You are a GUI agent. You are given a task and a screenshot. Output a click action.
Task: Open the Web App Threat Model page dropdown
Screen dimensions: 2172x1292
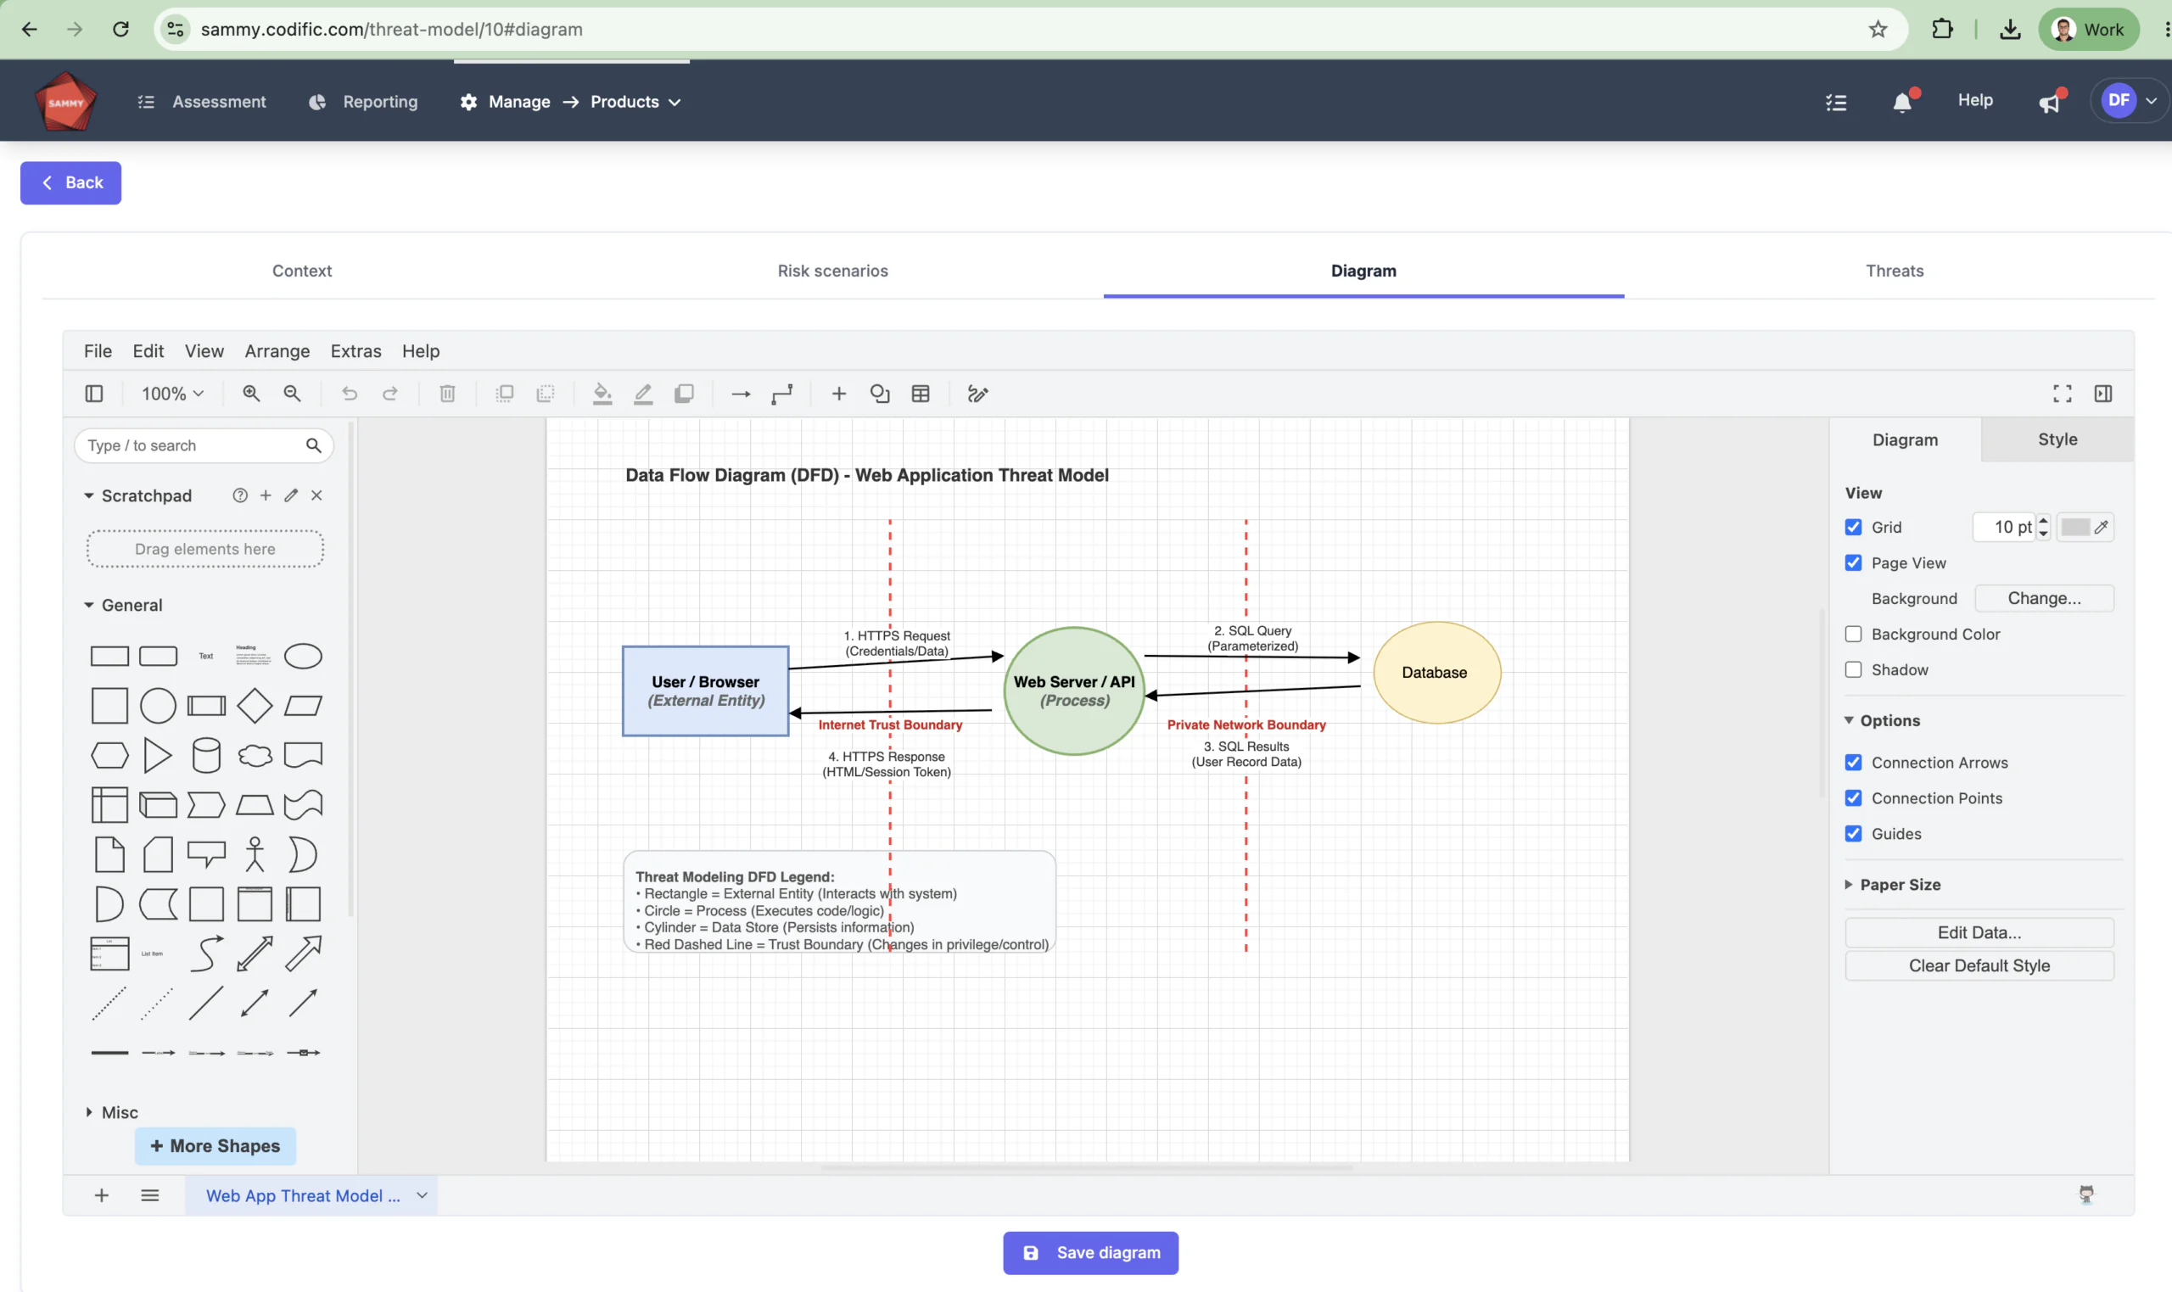click(x=423, y=1195)
